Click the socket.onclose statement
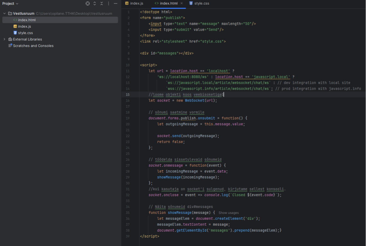The width and height of the screenshot is (366, 246). pos(215,195)
